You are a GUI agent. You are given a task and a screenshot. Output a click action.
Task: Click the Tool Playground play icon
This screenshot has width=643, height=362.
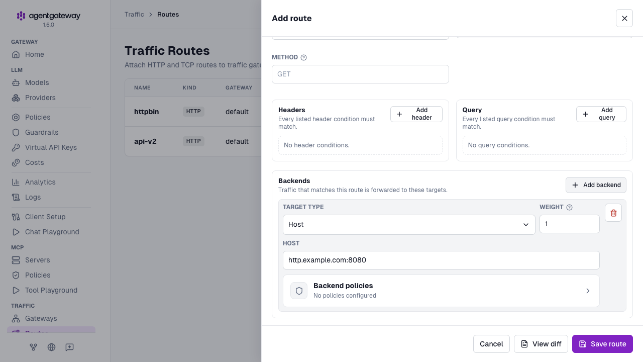tap(16, 290)
